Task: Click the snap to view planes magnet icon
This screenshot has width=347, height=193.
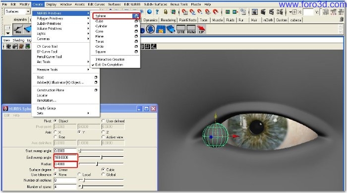Action: coord(208,12)
